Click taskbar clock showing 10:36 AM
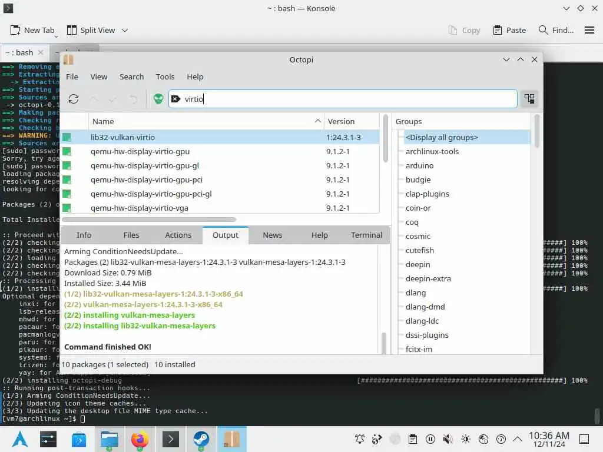The image size is (603, 452). point(549,439)
